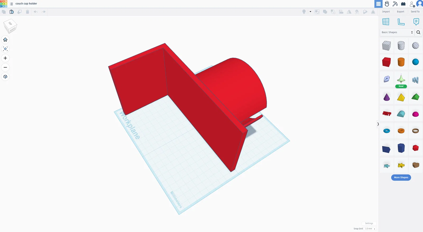Switch to the Sim Lab workspace
Screen dimensions: 423x232
[387, 4]
